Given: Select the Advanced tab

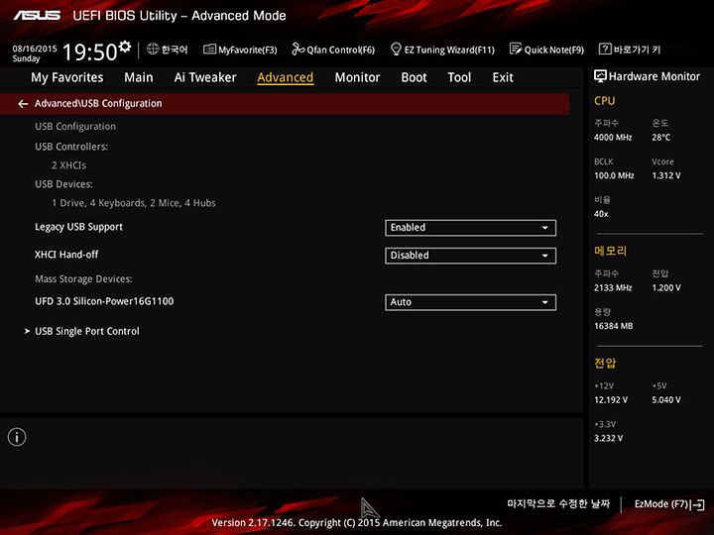Looking at the screenshot, I should coord(285,78).
